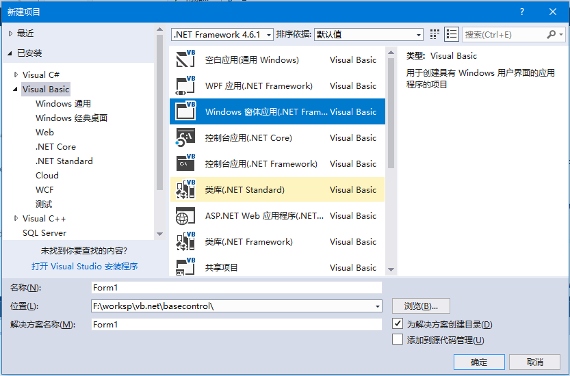Click the 搜索(Ctrl+E) search box
The height and width of the screenshot is (376, 570).
point(504,34)
